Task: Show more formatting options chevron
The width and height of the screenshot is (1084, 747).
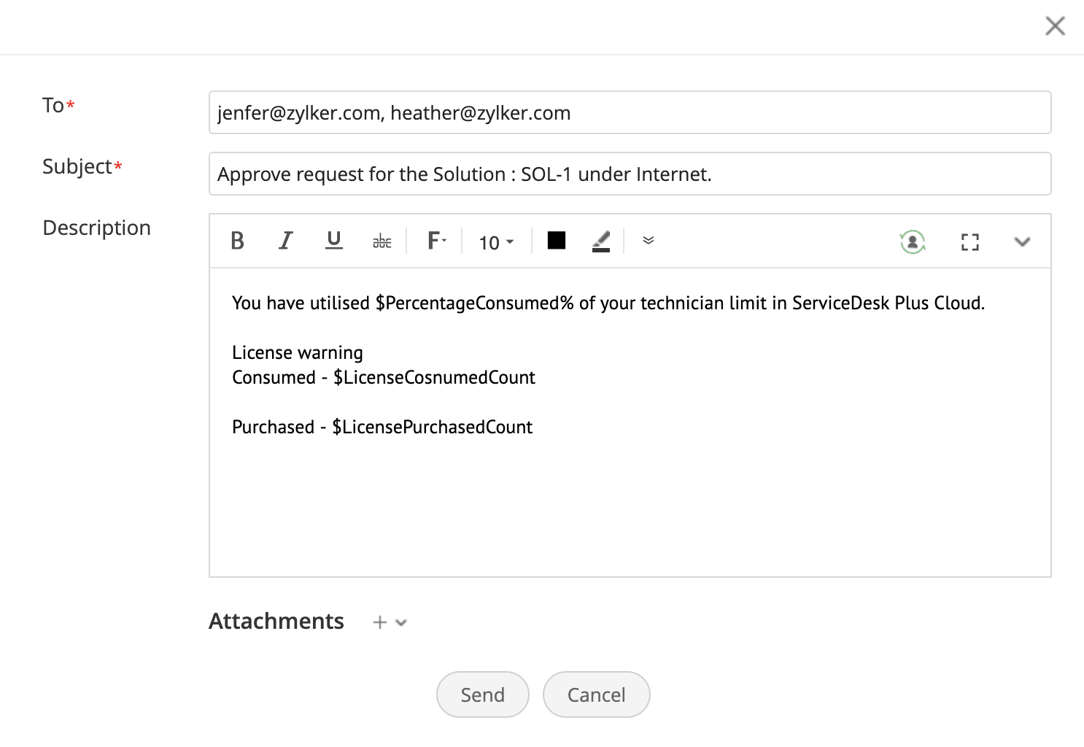Action: (x=648, y=241)
